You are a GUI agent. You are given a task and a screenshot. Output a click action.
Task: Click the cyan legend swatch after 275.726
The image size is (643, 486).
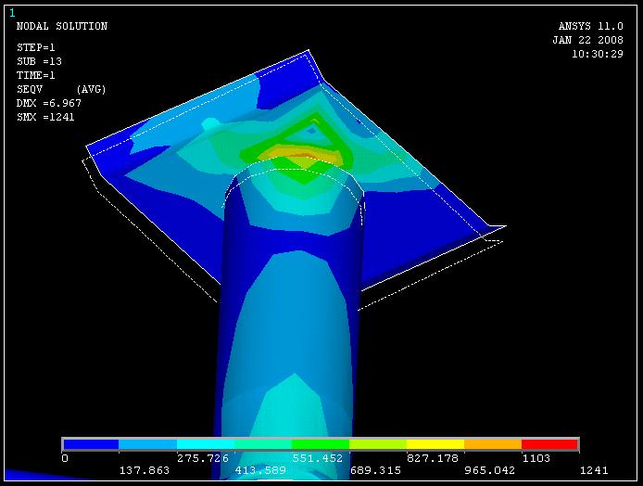pos(206,444)
